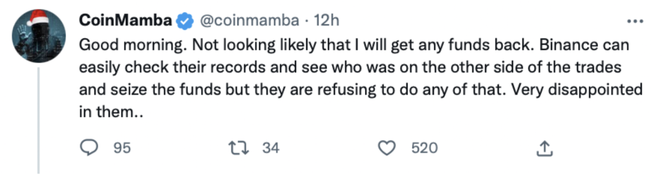
Task: Open the @coinmamba handle link
Action: coord(249,21)
